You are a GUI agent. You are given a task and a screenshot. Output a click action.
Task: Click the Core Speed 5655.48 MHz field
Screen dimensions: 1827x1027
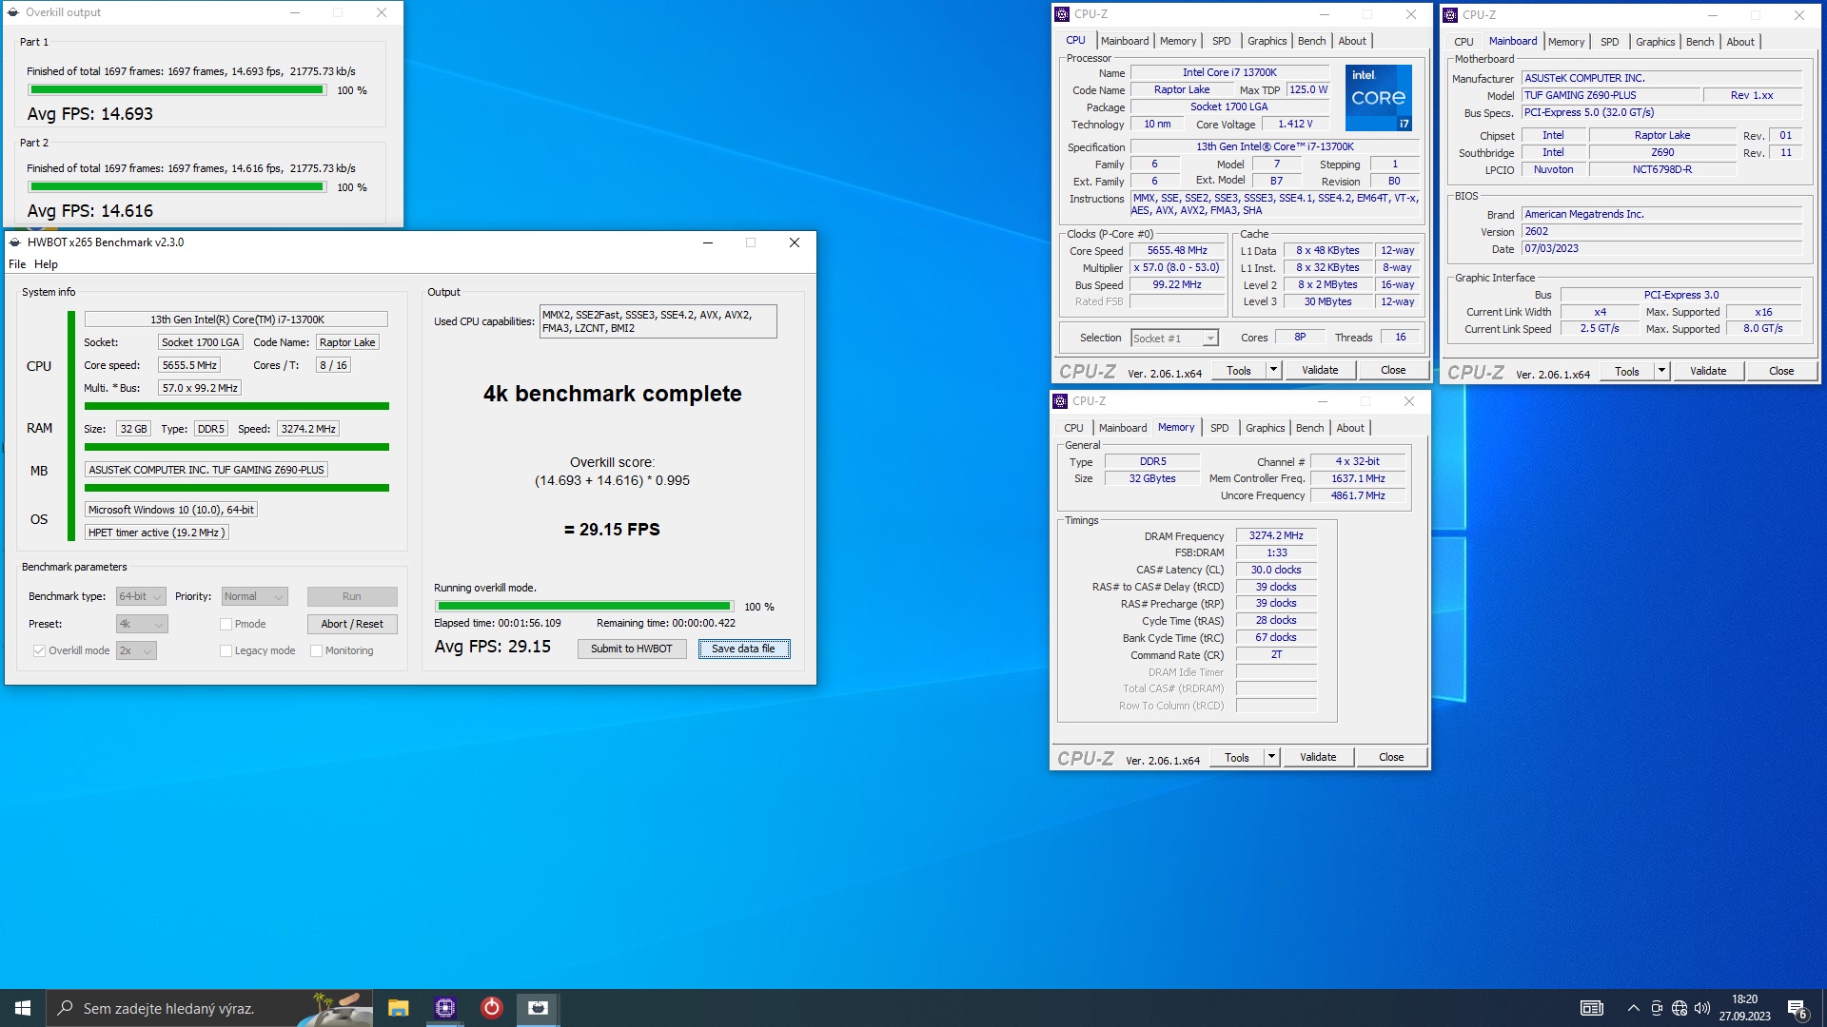tap(1177, 251)
